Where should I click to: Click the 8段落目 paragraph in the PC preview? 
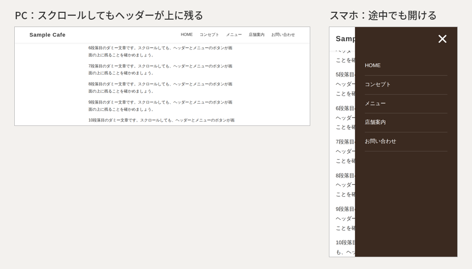click(160, 88)
